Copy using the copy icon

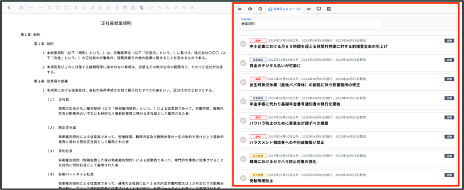58,8
